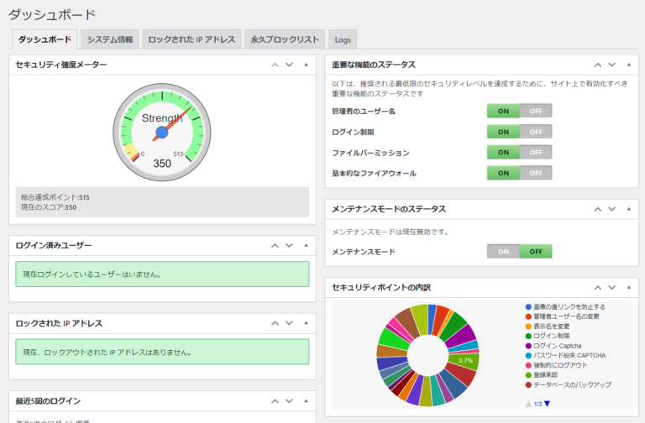Click the 現在のスコア:350 text

(49, 207)
